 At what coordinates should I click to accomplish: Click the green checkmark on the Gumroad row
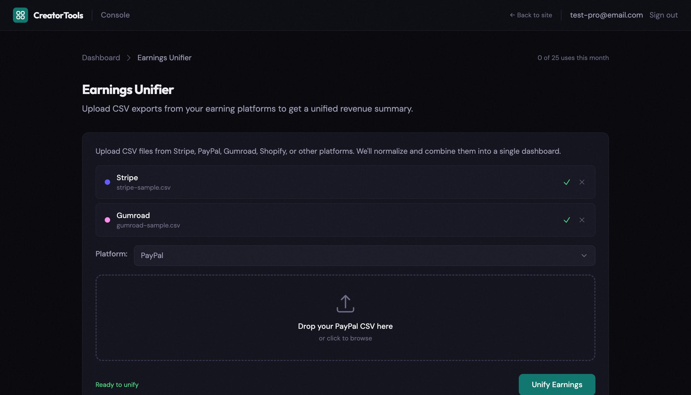(566, 220)
